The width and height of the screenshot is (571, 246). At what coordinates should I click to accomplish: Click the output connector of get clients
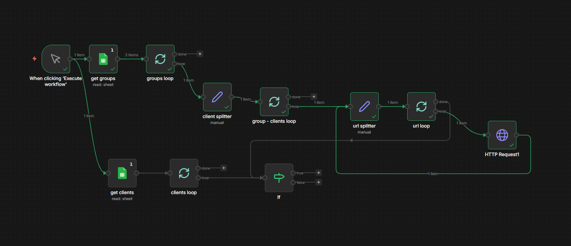point(137,173)
